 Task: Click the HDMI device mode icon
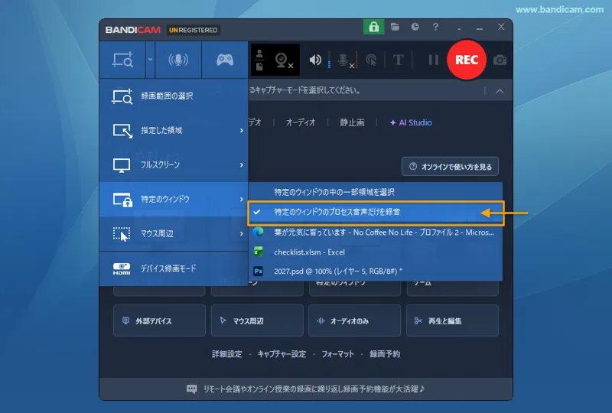point(122,268)
